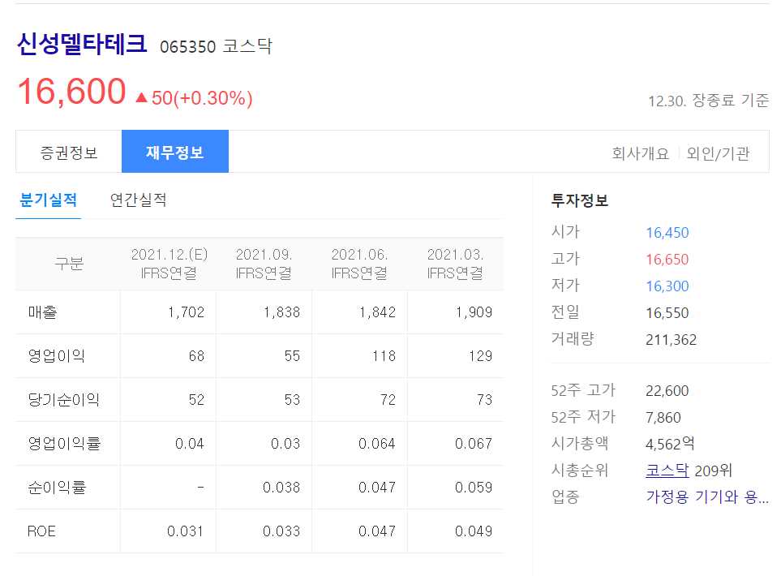The height and width of the screenshot is (576, 781).
Task: Select the 분기실적 sub-tab
Action: point(49,200)
